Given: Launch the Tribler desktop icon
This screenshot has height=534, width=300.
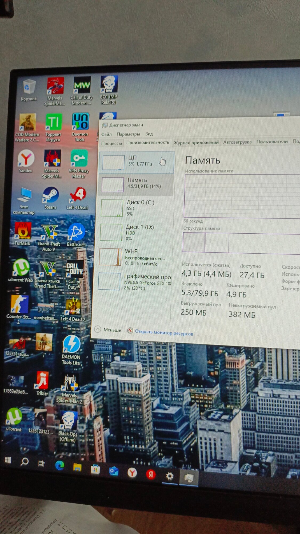Looking at the screenshot, I should click(42, 383).
